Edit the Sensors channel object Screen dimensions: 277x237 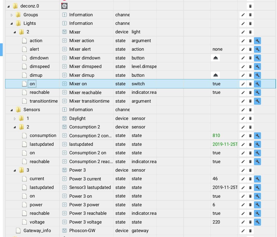tap(243, 110)
